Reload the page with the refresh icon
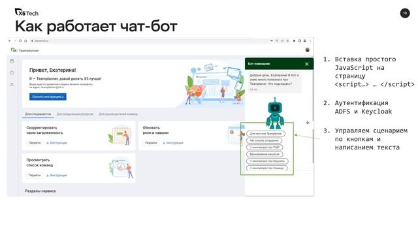This screenshot has height=235, width=418. (20, 40)
